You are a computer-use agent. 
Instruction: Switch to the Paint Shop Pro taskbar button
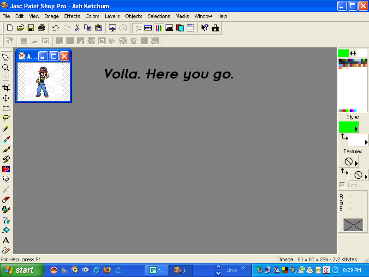click(181, 270)
